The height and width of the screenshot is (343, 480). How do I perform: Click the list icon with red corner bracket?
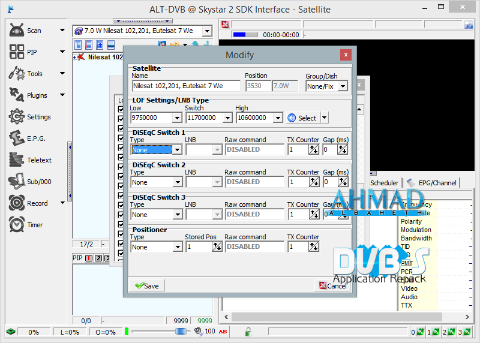(x=79, y=45)
